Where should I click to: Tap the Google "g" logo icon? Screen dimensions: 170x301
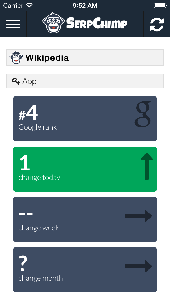(x=143, y=114)
